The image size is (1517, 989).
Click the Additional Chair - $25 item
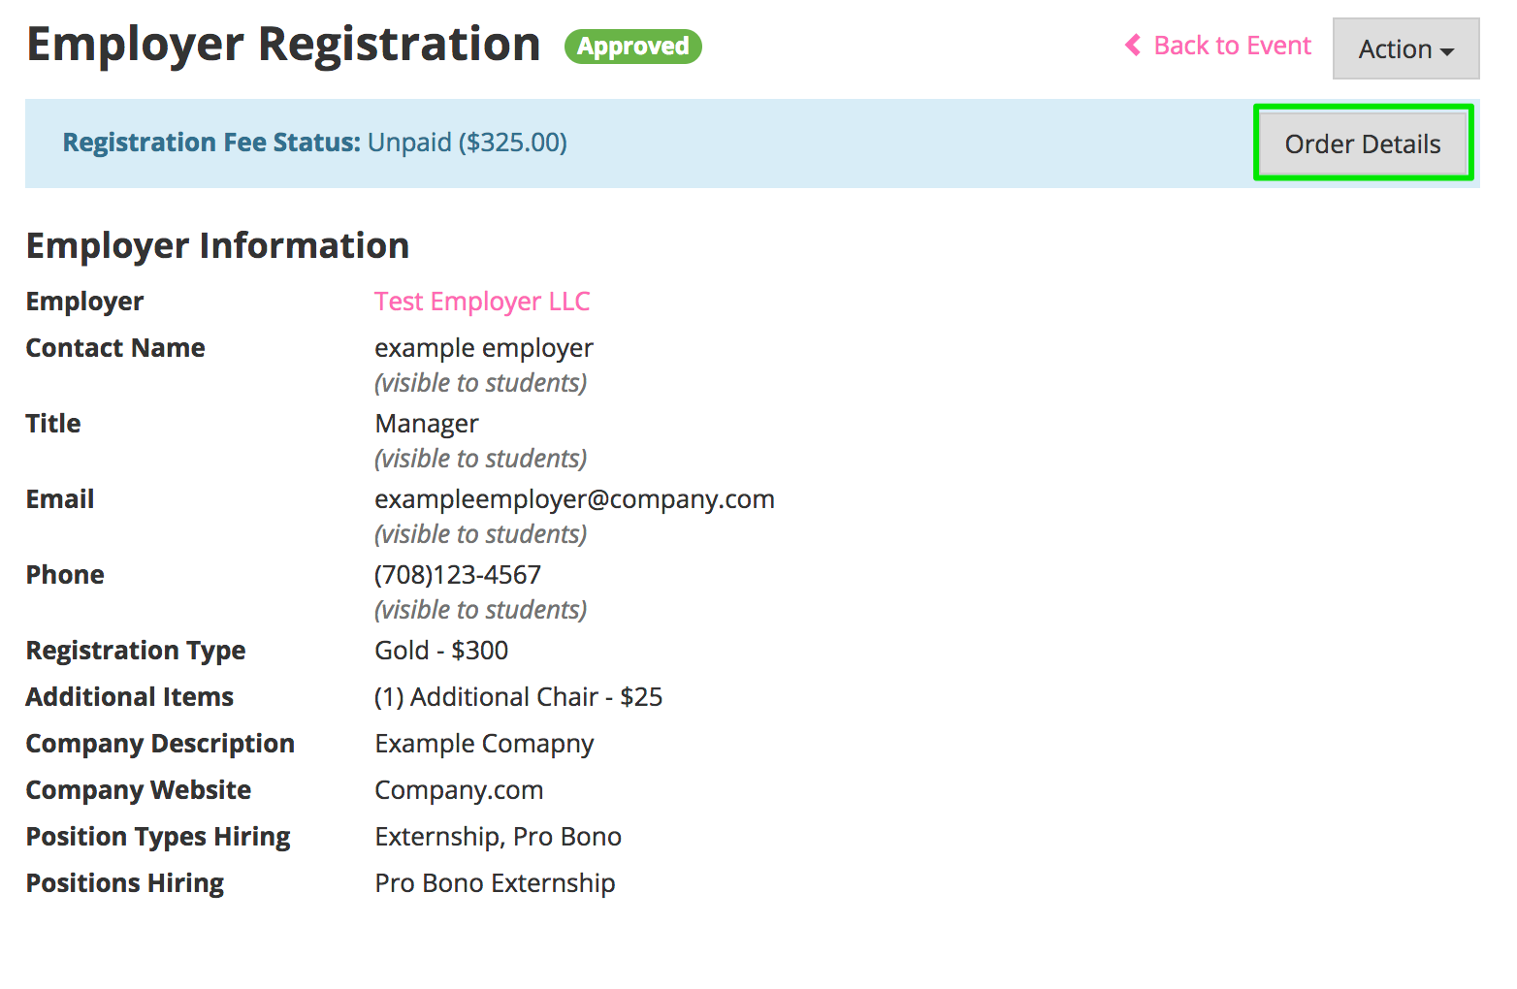519,697
